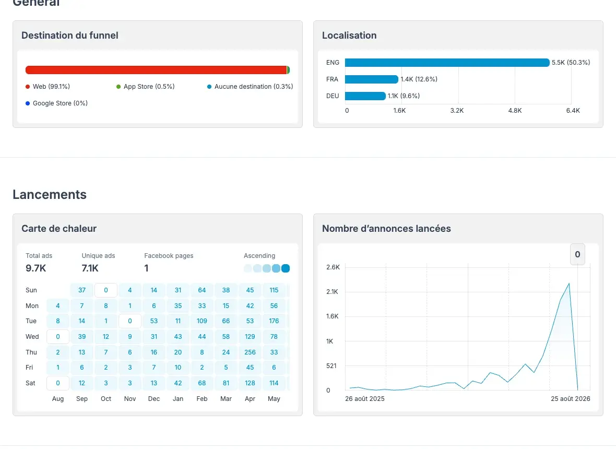This screenshot has height=449, width=616.
Task: Click heatmap cell 58 in Wed row
Action: 226,337
